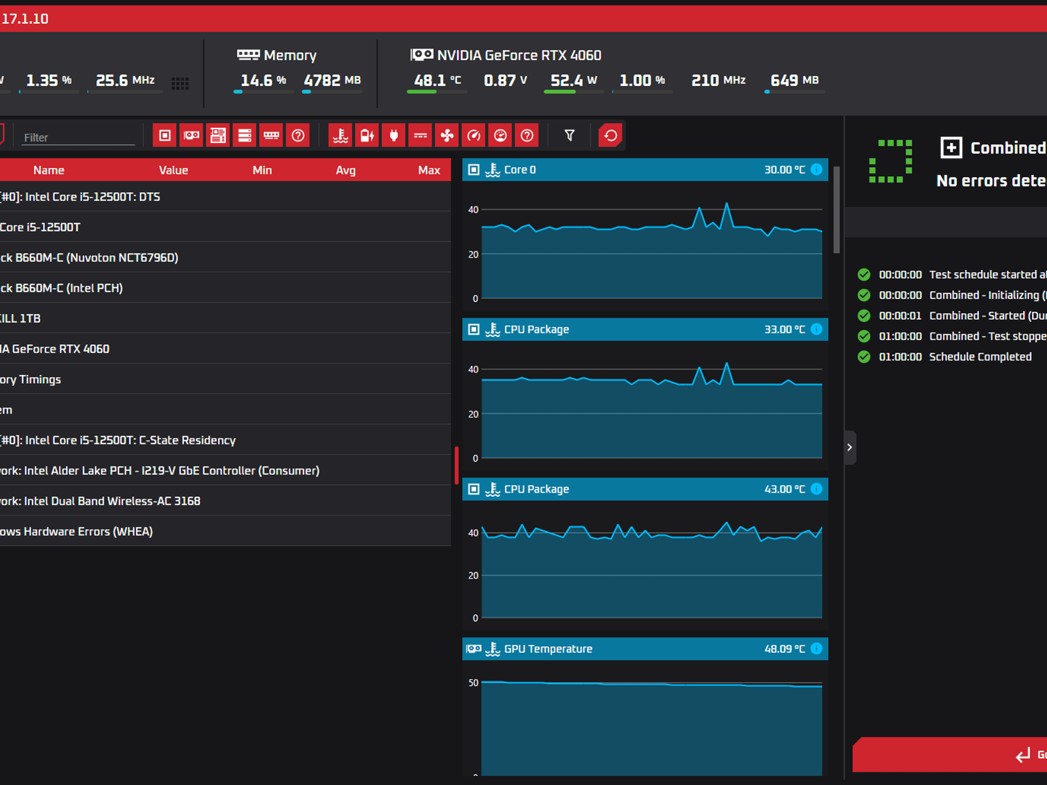Click the graph panel vertical scrollbar
1047x785 pixels.
point(836,210)
